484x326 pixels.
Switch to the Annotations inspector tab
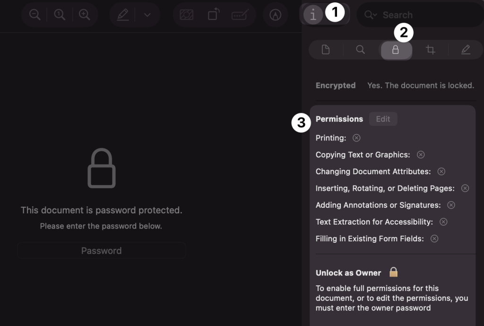[465, 49]
